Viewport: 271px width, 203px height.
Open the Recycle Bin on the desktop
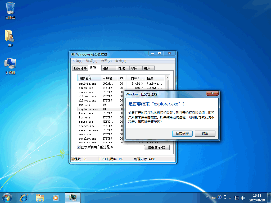coord(10,8)
